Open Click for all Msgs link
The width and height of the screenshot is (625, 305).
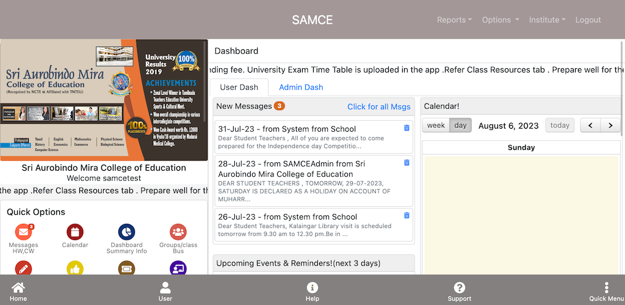tap(378, 107)
